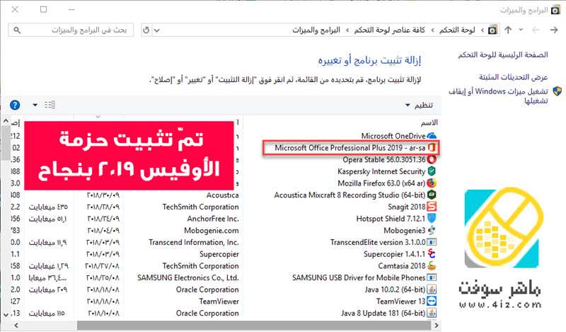Image resolution: width=566 pixels, height=332 pixels.
Task: Open the تنظيم organize dropdown
Action: [x=419, y=105]
